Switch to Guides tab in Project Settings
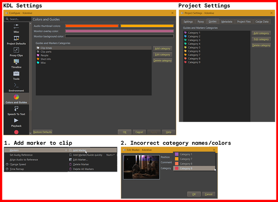The image size is (278, 202). 212,21
